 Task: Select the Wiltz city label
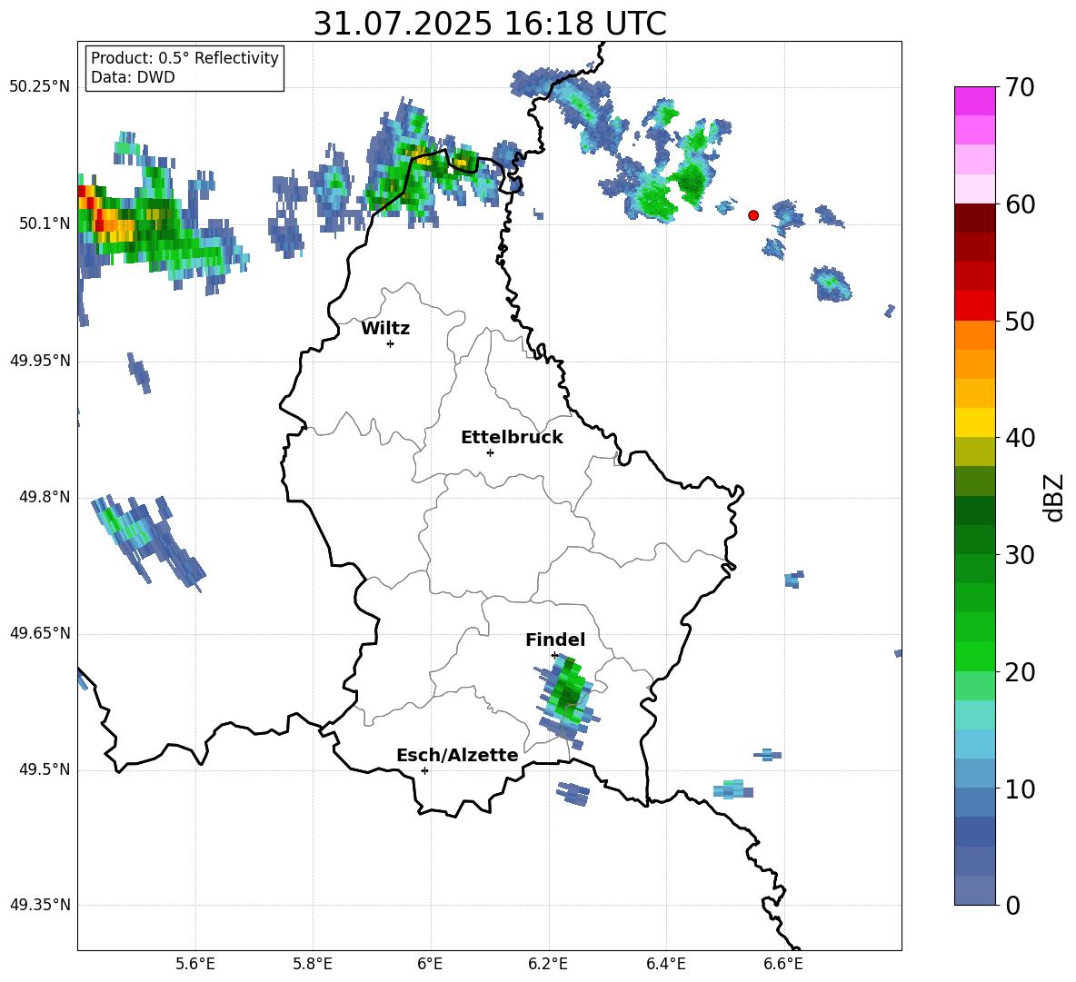tap(385, 329)
